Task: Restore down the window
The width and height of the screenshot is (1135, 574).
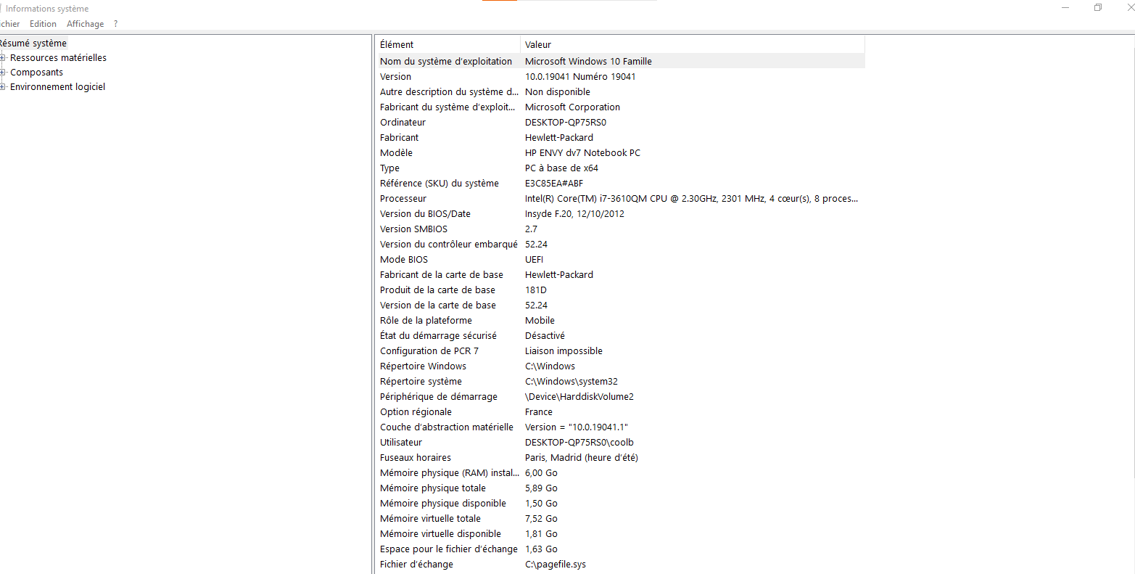Action: tap(1098, 8)
